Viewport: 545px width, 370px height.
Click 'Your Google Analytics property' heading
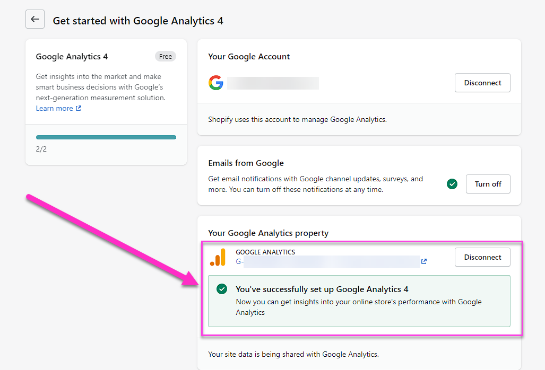pyautogui.click(x=269, y=233)
